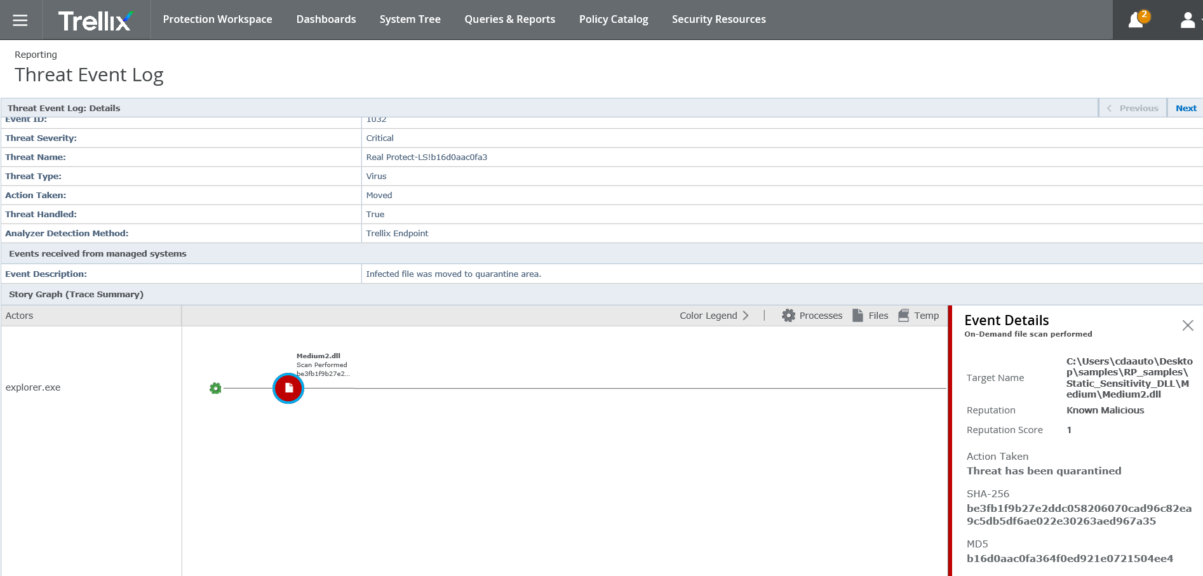Click the Event Description label
The width and height of the screenshot is (1203, 576).
click(46, 274)
